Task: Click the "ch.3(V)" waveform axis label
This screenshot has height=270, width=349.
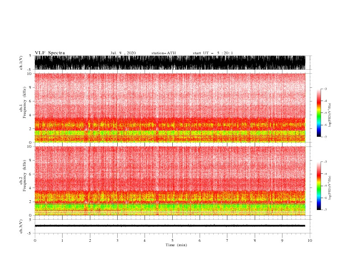Action: tap(21, 226)
